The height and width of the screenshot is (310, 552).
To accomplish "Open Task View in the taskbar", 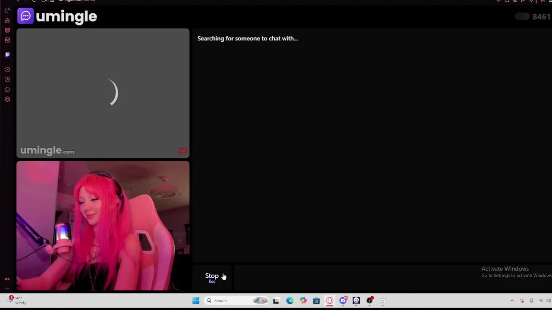I will [x=276, y=301].
